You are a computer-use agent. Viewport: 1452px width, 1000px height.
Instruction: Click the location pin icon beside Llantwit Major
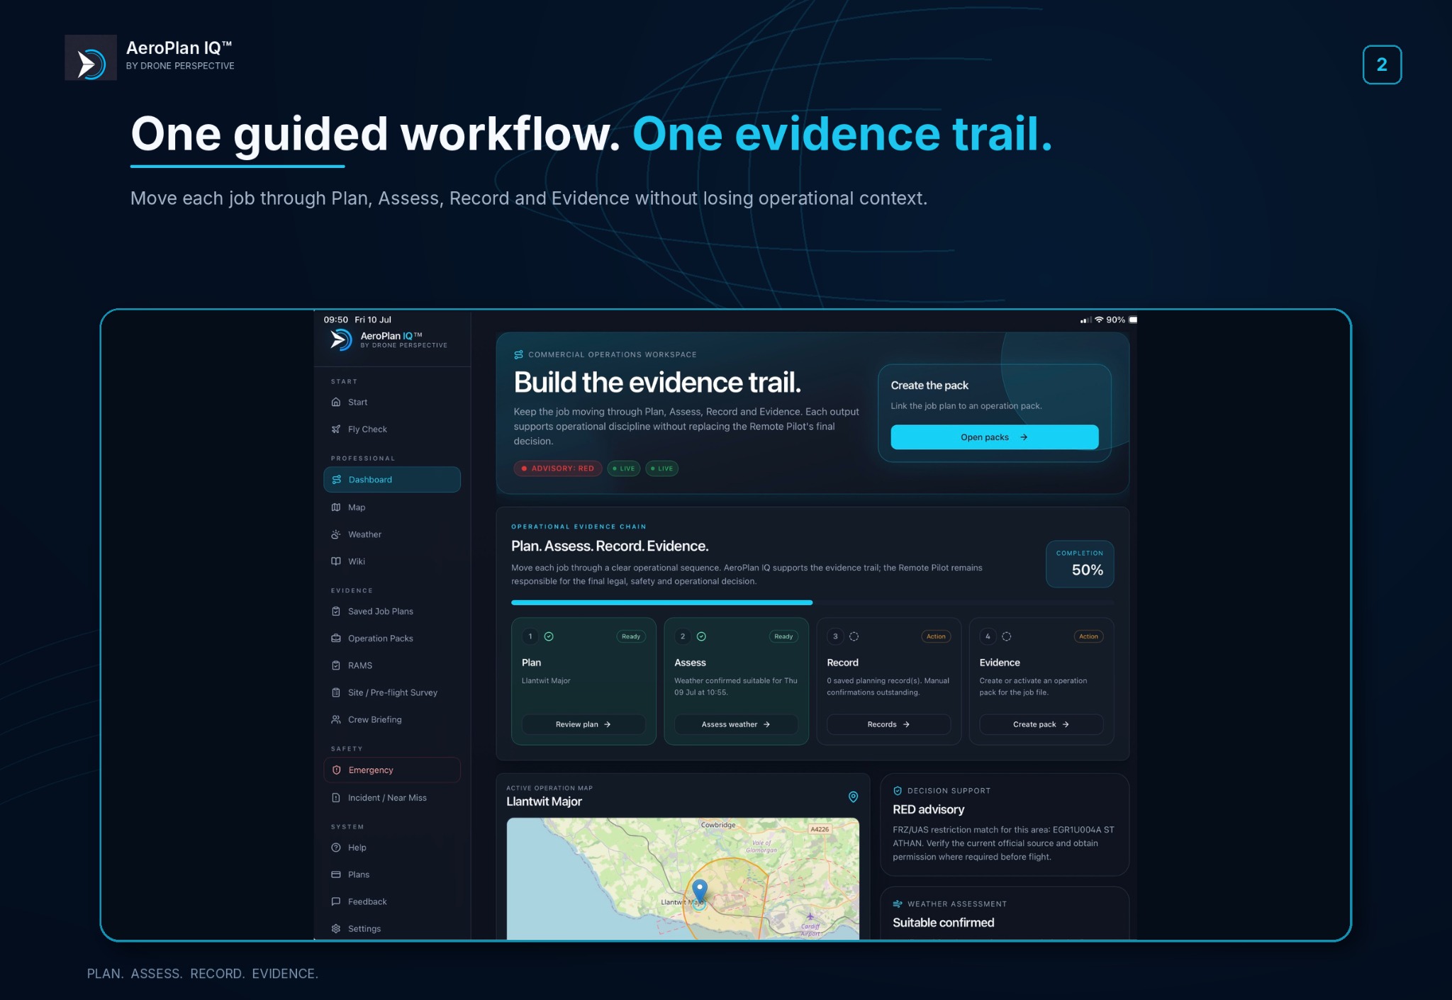click(853, 797)
